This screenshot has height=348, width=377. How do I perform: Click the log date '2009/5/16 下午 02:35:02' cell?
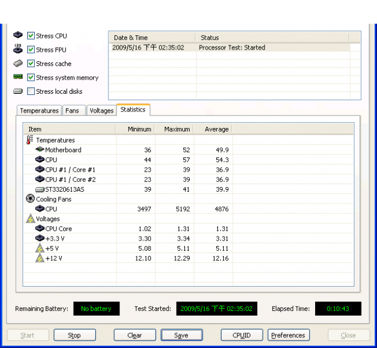pyautogui.click(x=148, y=47)
